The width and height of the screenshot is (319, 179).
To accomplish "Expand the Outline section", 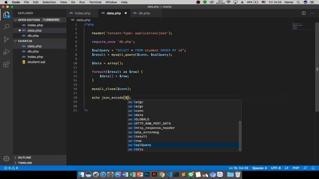I will click(x=40, y=158).
